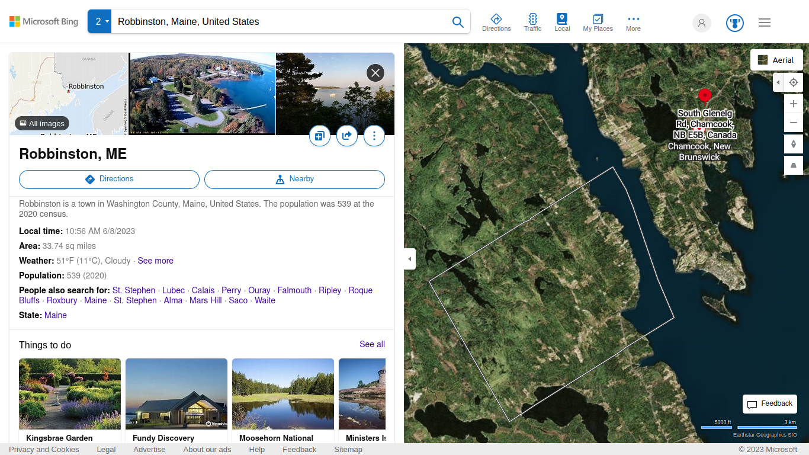Viewport: 809px width, 455px height.
Task: Close the Robbinston info card
Action: (x=375, y=73)
